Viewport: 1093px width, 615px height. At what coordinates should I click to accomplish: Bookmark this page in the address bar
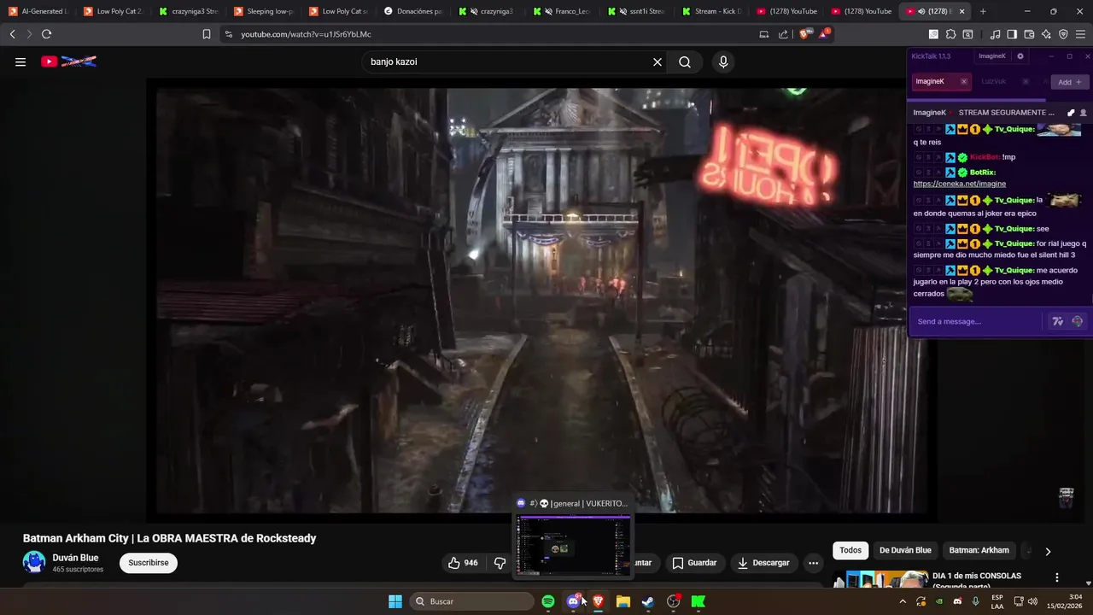tap(206, 34)
